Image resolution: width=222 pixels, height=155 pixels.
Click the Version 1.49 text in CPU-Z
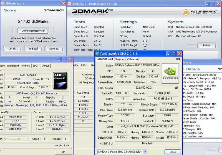tap(62, 146)
